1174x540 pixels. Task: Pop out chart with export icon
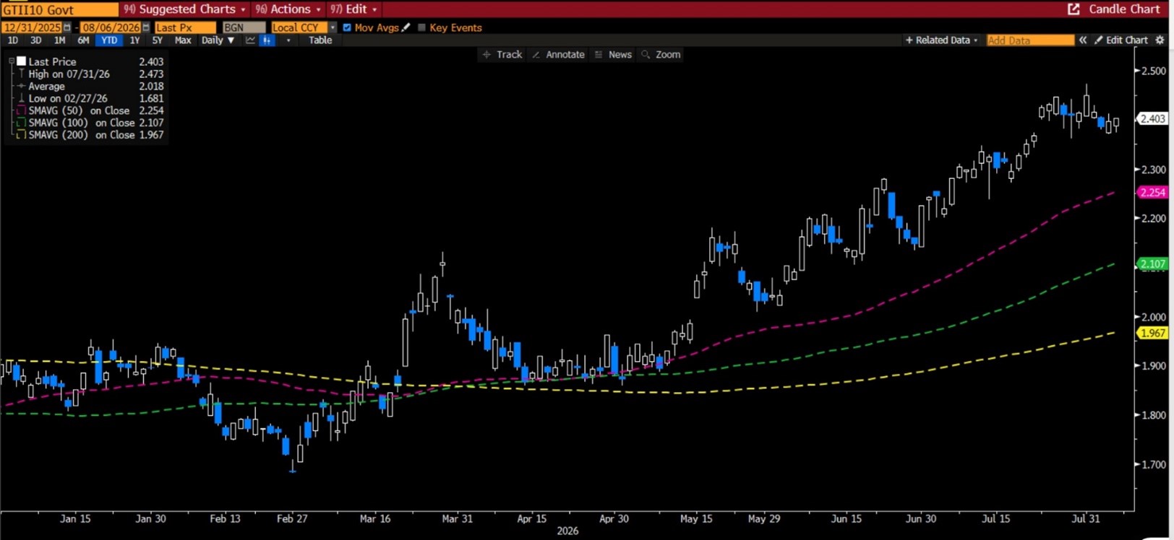1074,9
